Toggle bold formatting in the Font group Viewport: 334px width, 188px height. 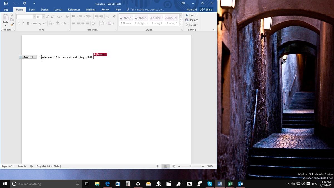[x=19, y=23]
